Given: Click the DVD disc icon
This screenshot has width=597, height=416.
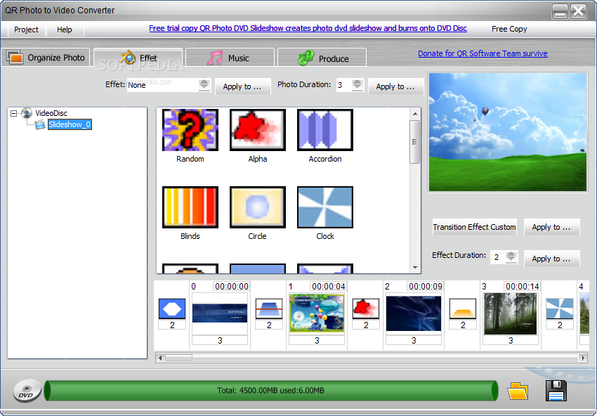Looking at the screenshot, I should click(x=27, y=391).
